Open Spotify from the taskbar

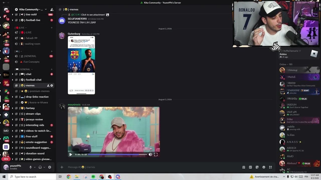click(93, 177)
